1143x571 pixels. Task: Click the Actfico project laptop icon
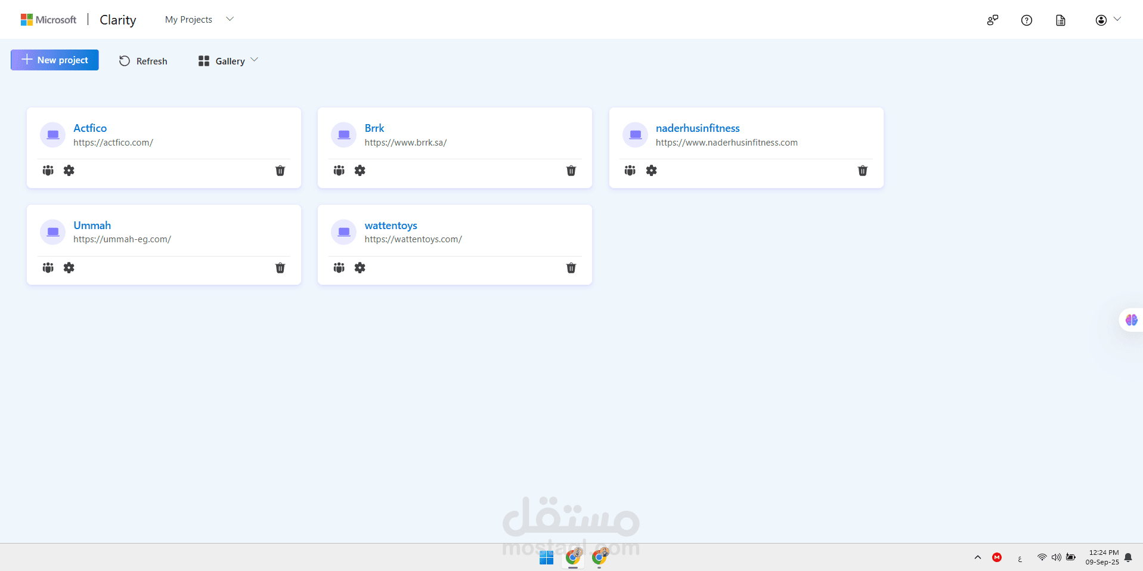point(53,135)
